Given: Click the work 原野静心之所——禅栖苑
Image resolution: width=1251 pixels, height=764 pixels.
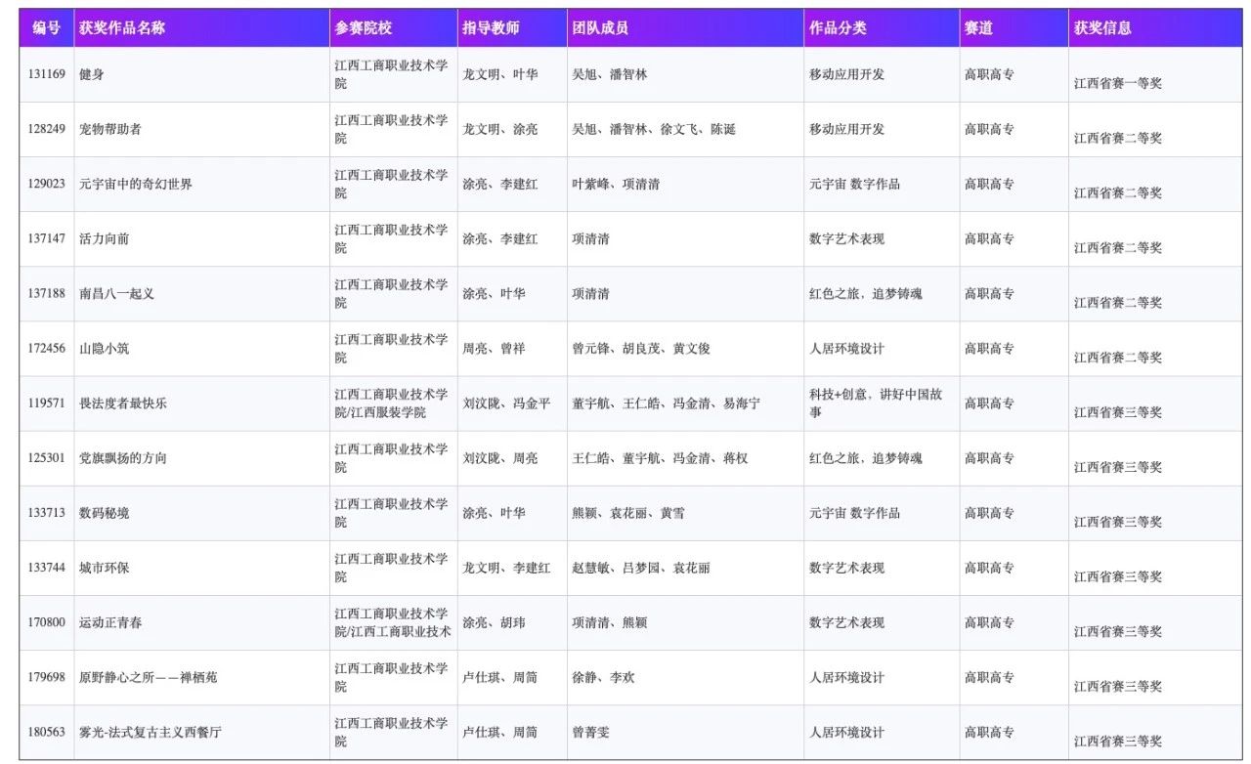Looking at the screenshot, I should pyautogui.click(x=148, y=677).
